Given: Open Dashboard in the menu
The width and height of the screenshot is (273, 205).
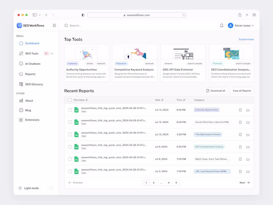Looking at the screenshot, I should point(29,43).
